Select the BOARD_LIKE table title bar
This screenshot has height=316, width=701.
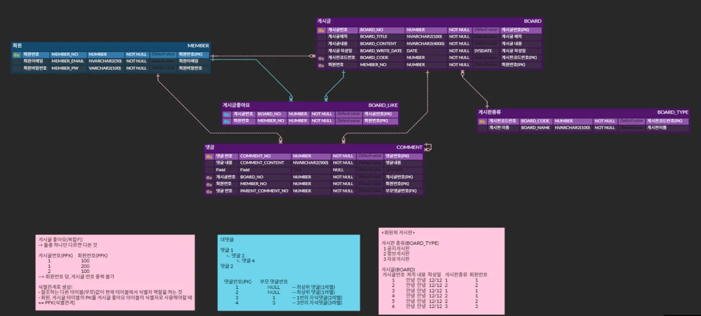310,105
